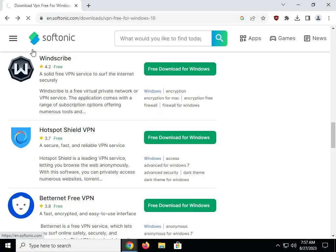This screenshot has height=252, width=336.
Task: Share this page icon
Action: point(253,18)
